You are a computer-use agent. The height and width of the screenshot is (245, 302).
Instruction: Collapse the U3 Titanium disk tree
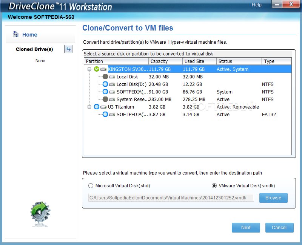pyautogui.click(x=89, y=107)
